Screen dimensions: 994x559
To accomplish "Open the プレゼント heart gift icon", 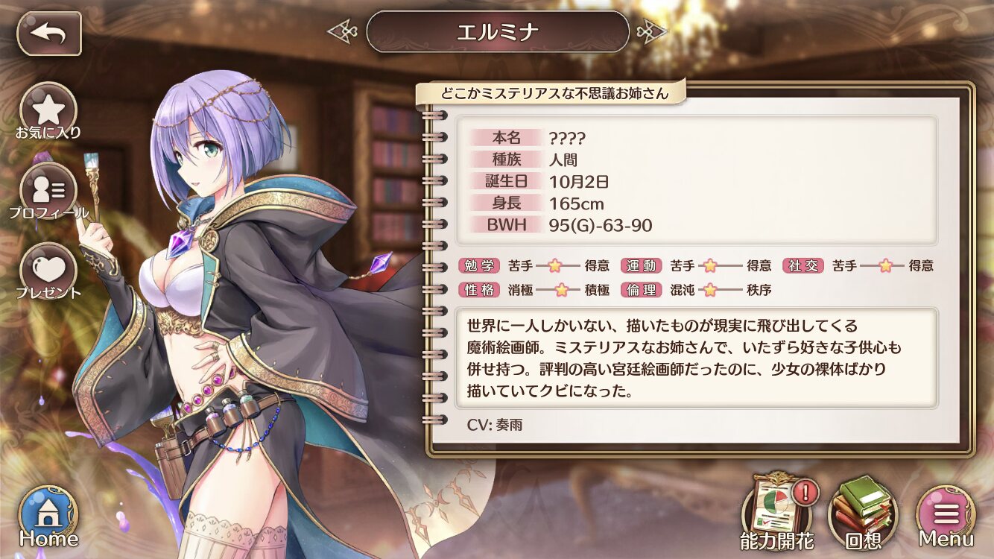I will pyautogui.click(x=48, y=271).
